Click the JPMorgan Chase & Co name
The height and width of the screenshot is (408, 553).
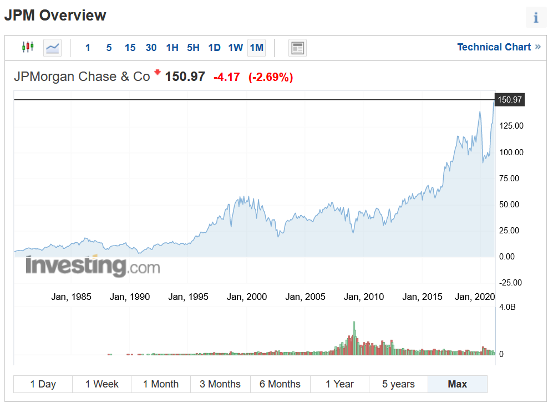pyautogui.click(x=82, y=76)
